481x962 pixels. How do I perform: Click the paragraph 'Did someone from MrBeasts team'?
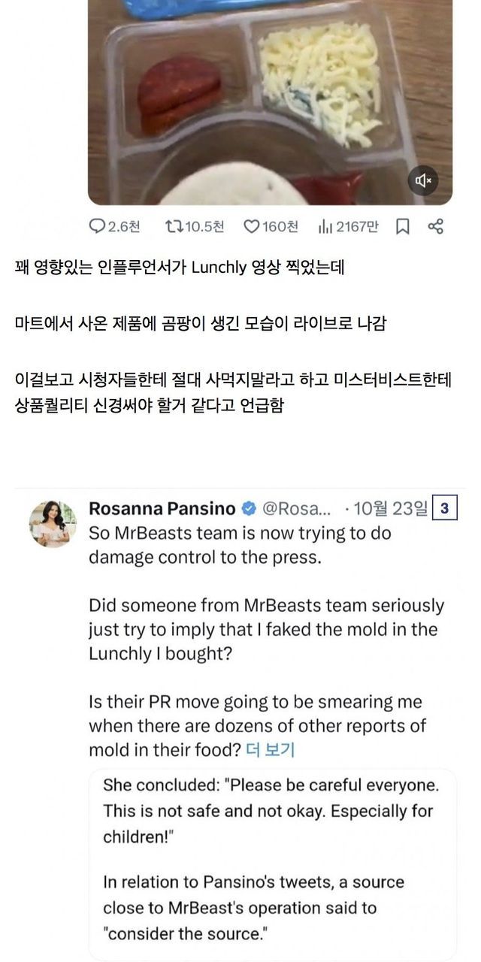[266, 628]
